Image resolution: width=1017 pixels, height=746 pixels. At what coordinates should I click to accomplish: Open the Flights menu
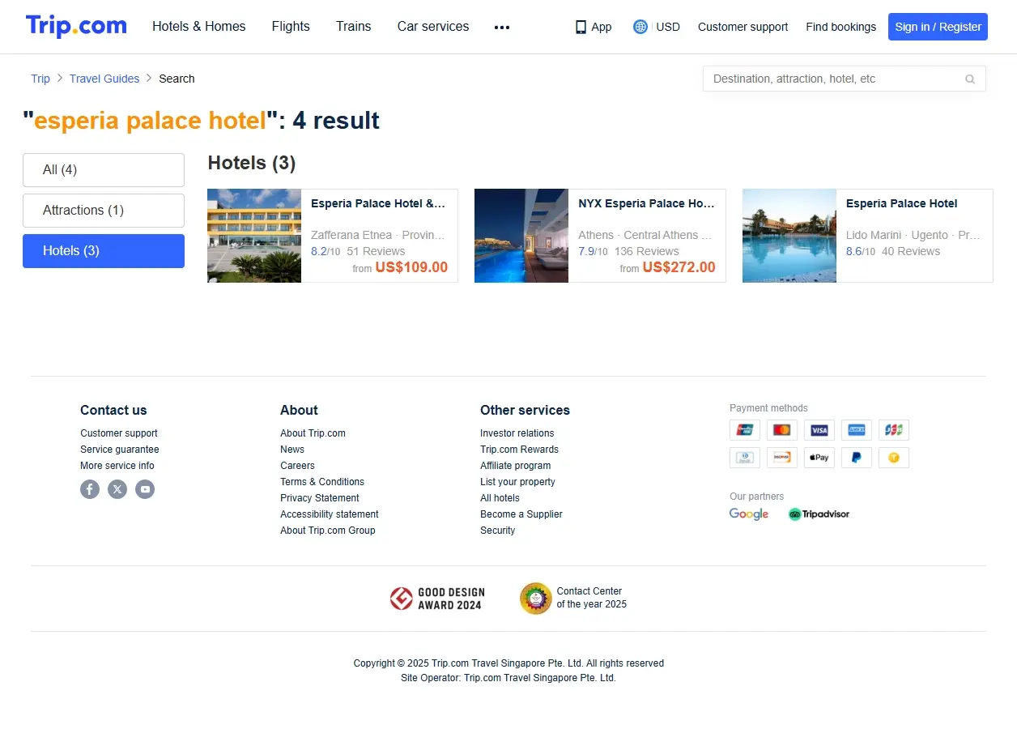[x=291, y=27]
